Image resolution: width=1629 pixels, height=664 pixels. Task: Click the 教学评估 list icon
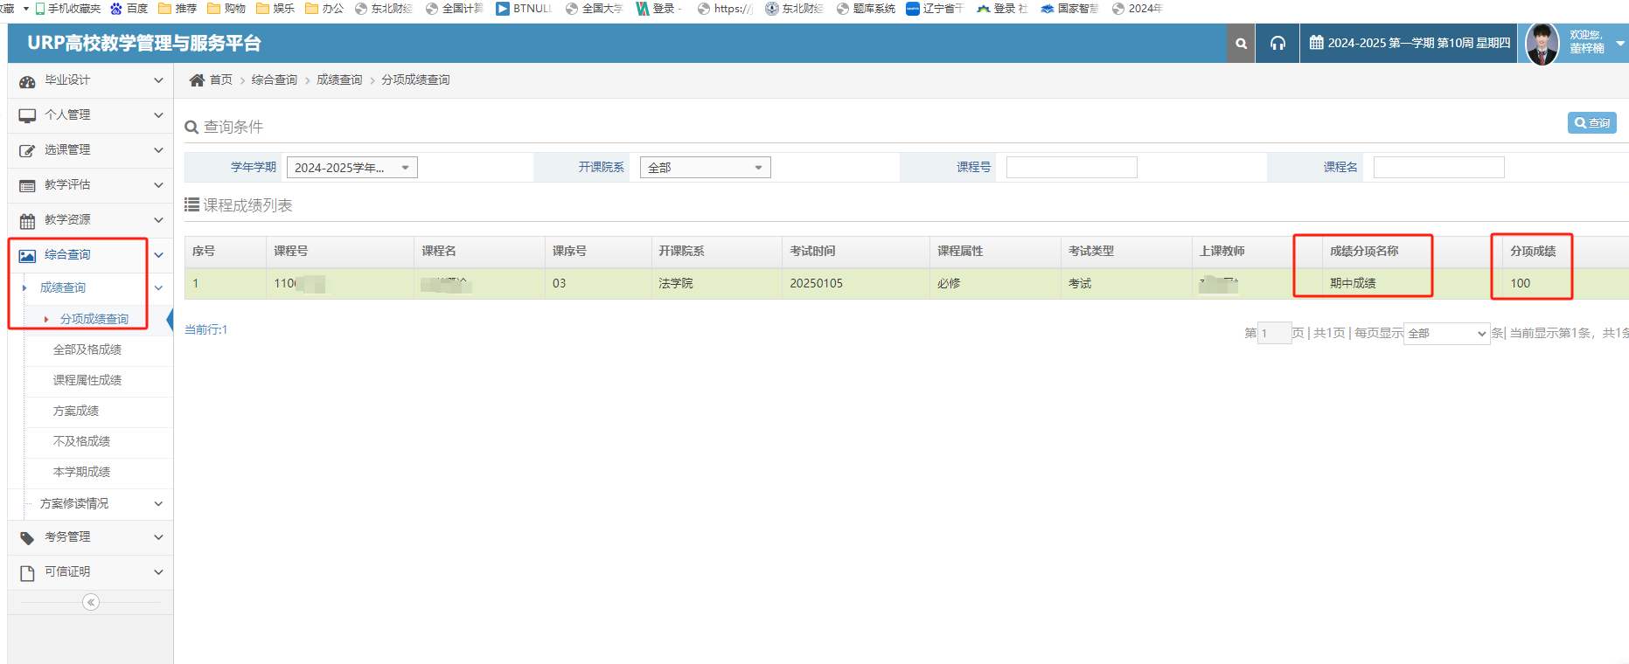(x=27, y=185)
